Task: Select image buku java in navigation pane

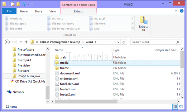Action: (24, 76)
